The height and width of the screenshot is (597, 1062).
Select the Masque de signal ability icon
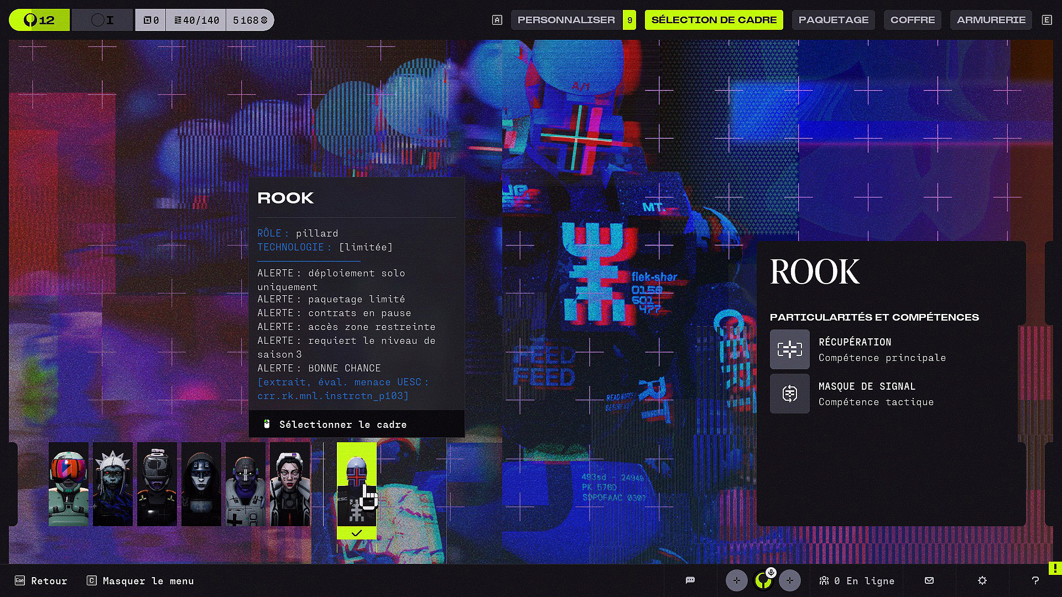pos(789,394)
